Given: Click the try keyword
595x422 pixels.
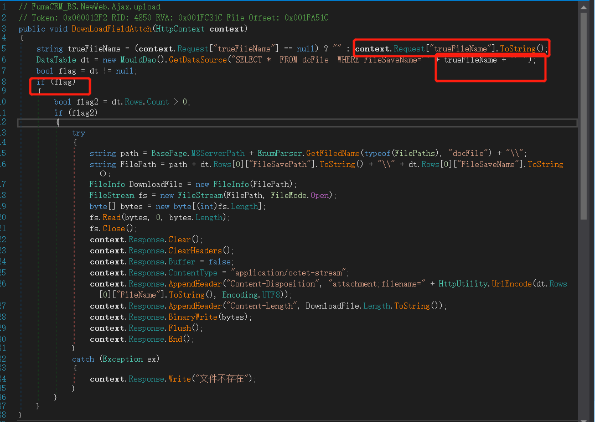Looking at the screenshot, I should pyautogui.click(x=79, y=133).
